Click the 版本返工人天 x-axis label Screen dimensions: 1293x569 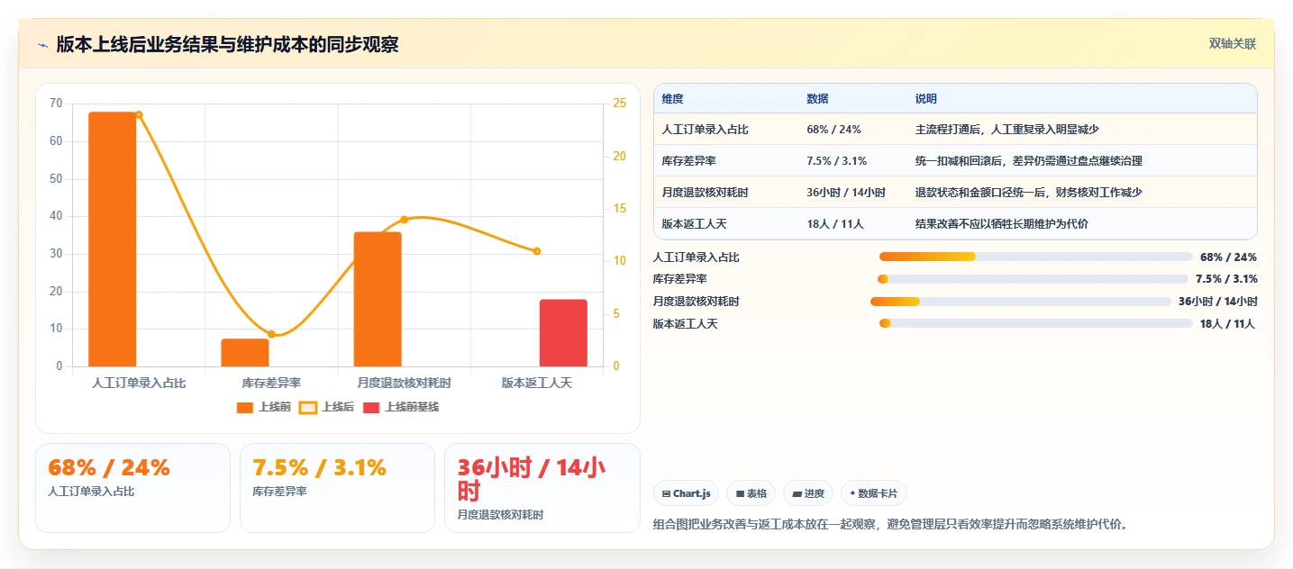pos(537,383)
